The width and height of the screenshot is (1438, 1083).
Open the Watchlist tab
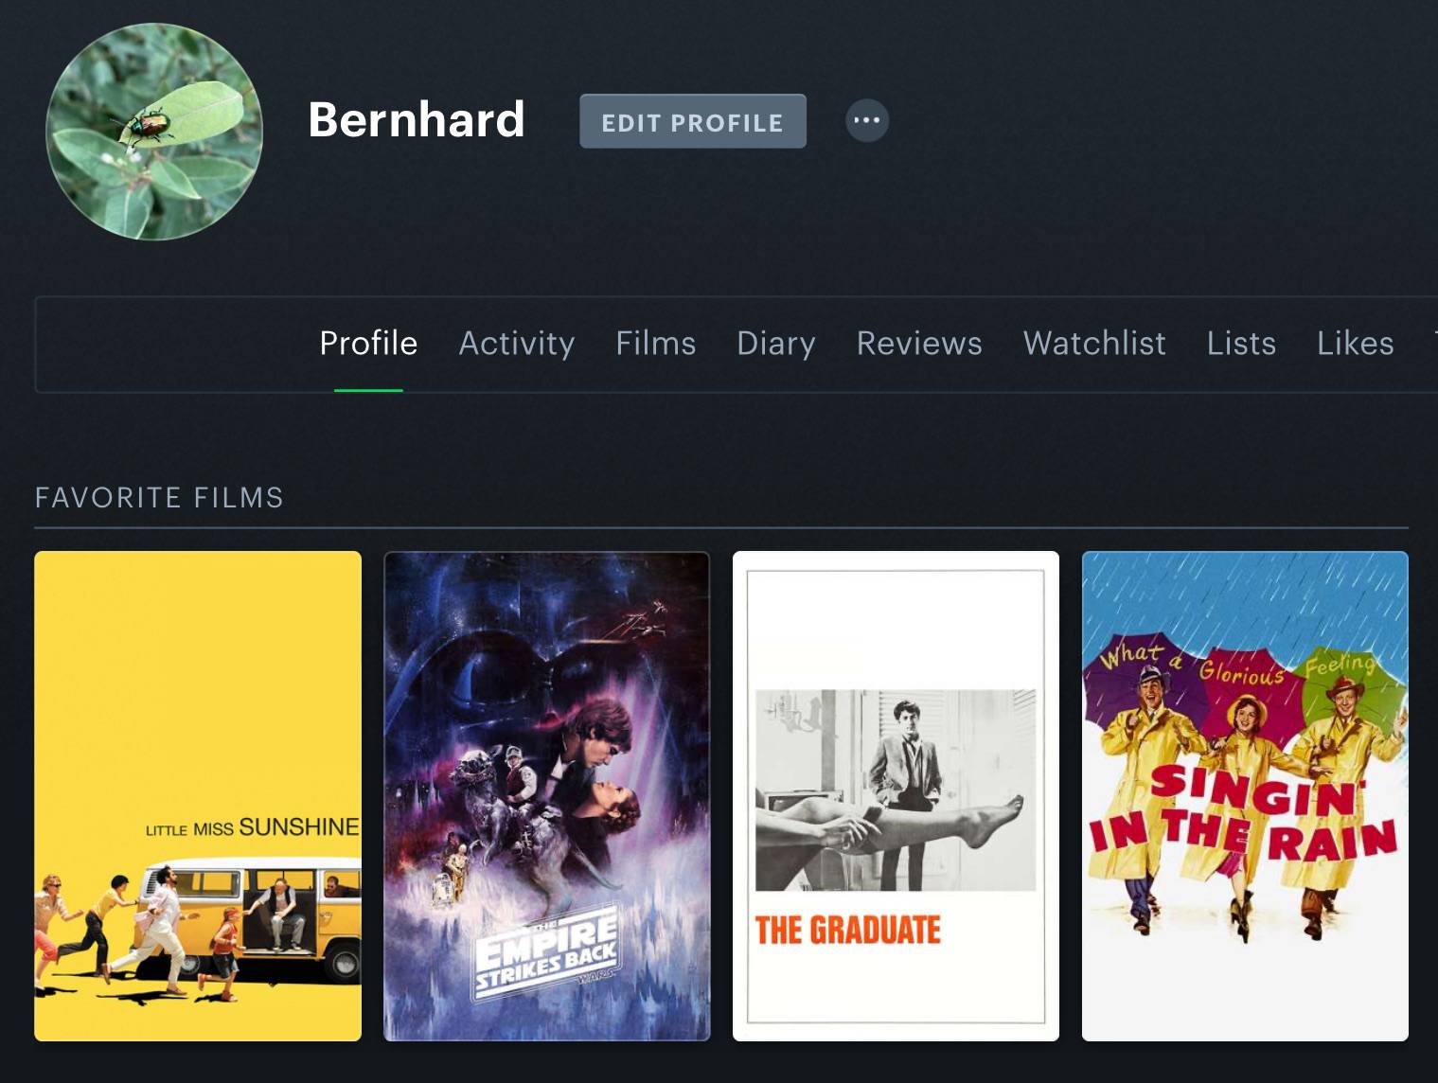pos(1094,343)
